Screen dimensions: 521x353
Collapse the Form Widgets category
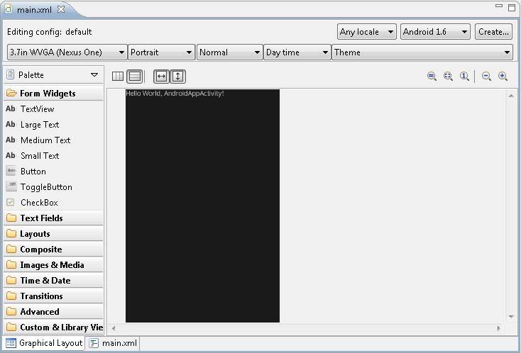click(x=53, y=94)
